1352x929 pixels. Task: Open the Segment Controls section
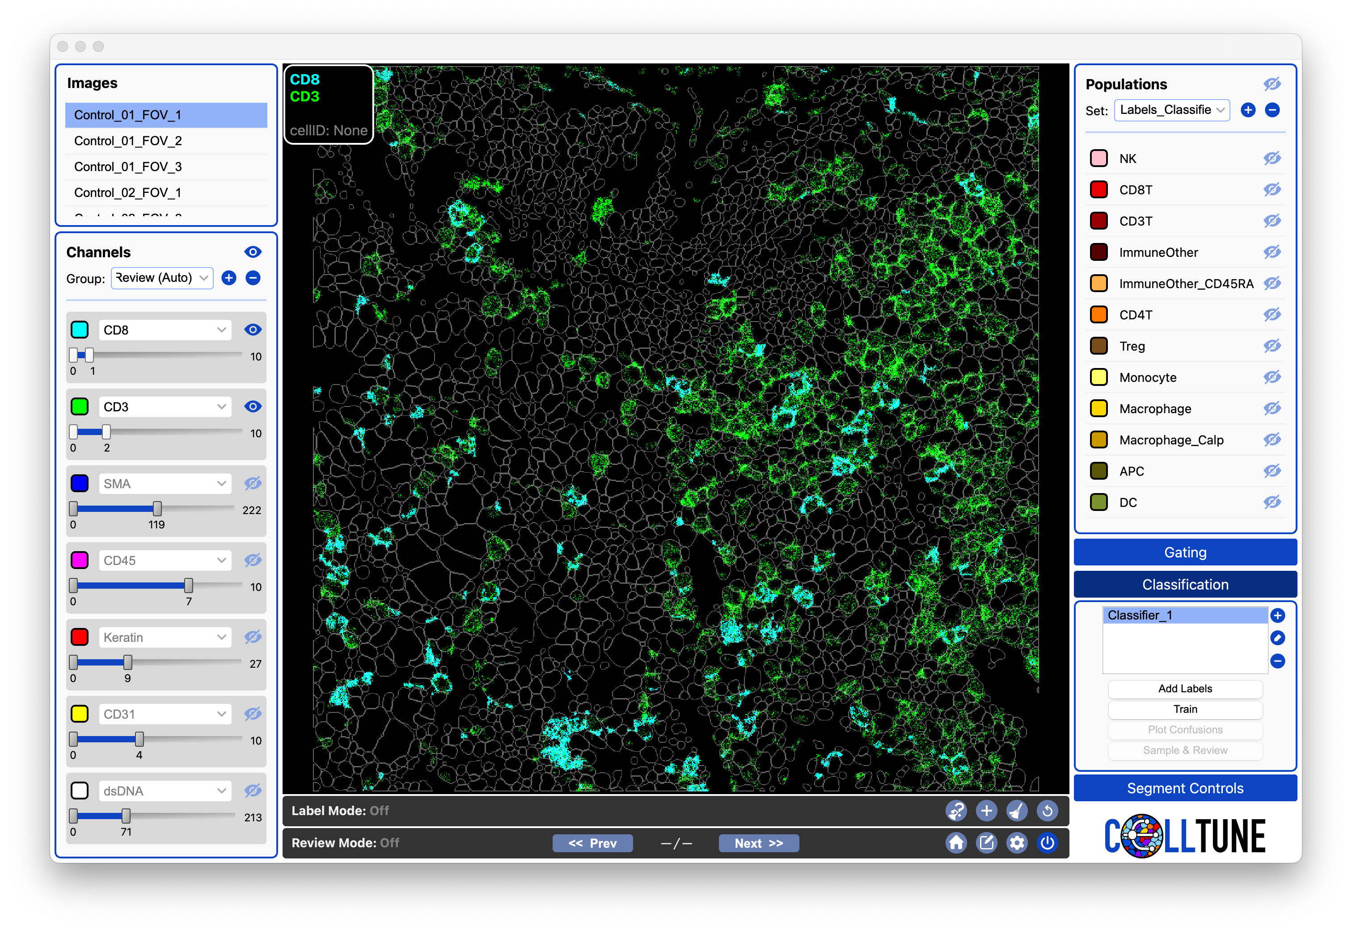tap(1184, 787)
